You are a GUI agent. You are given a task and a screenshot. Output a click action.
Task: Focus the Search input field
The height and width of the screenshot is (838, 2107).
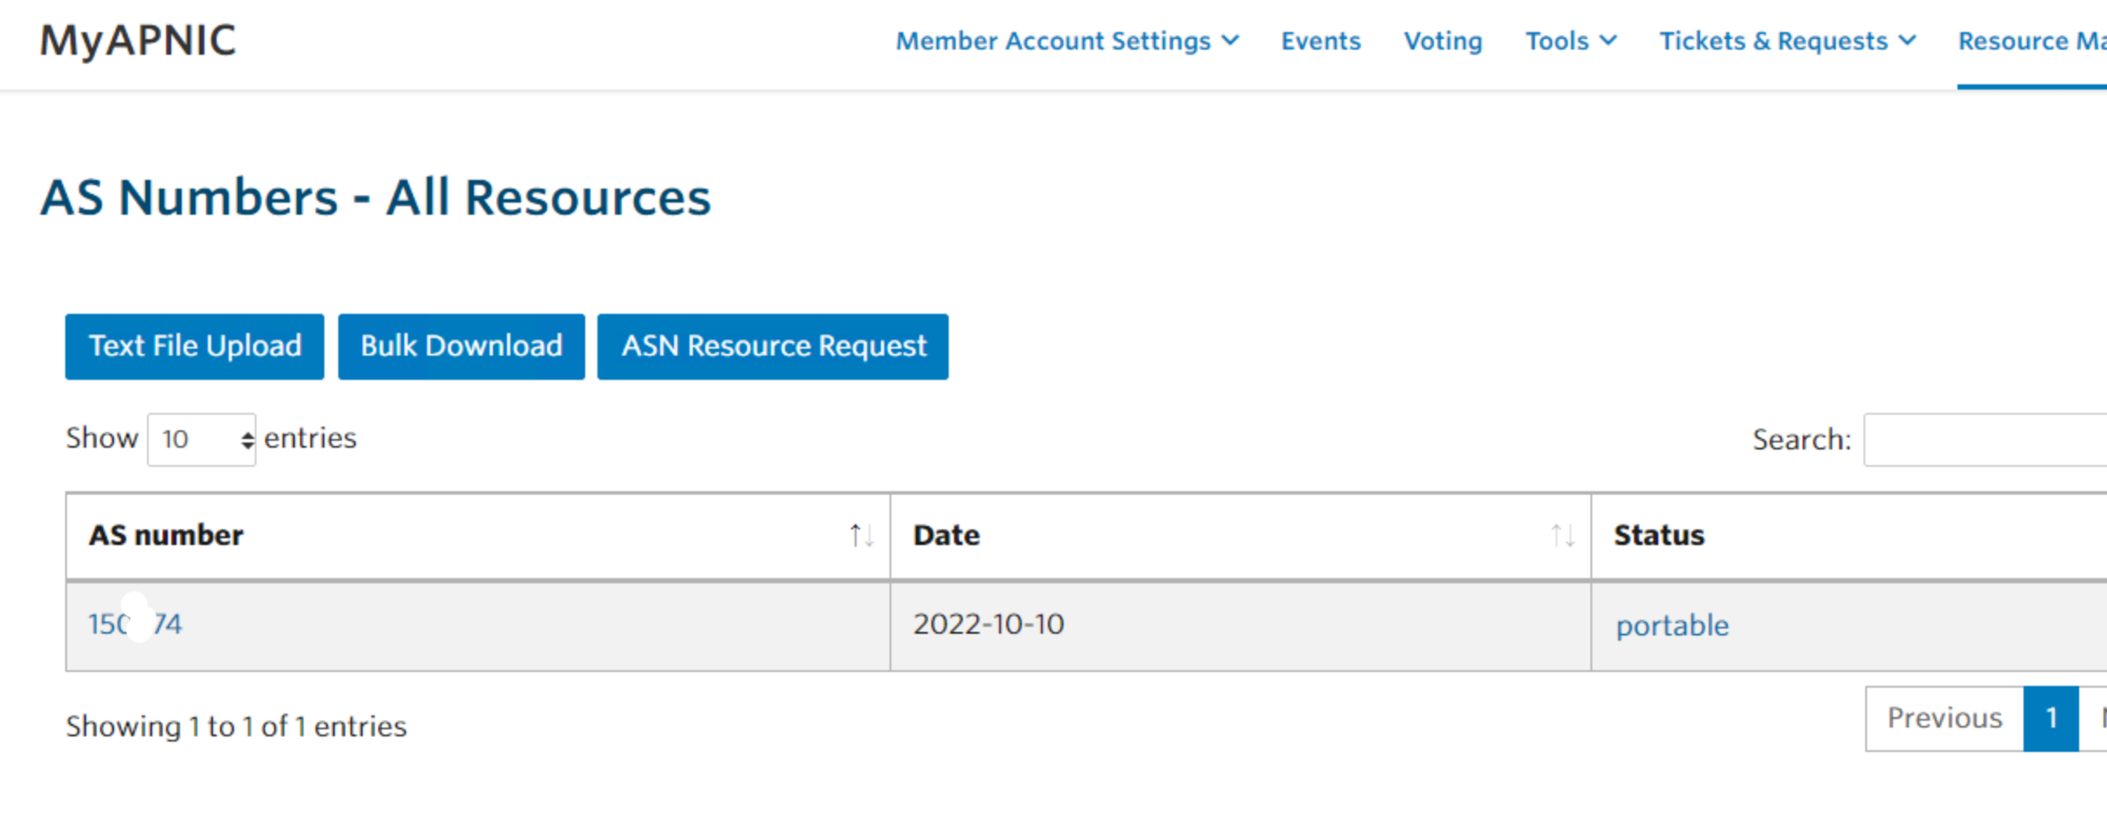pyautogui.click(x=1985, y=440)
